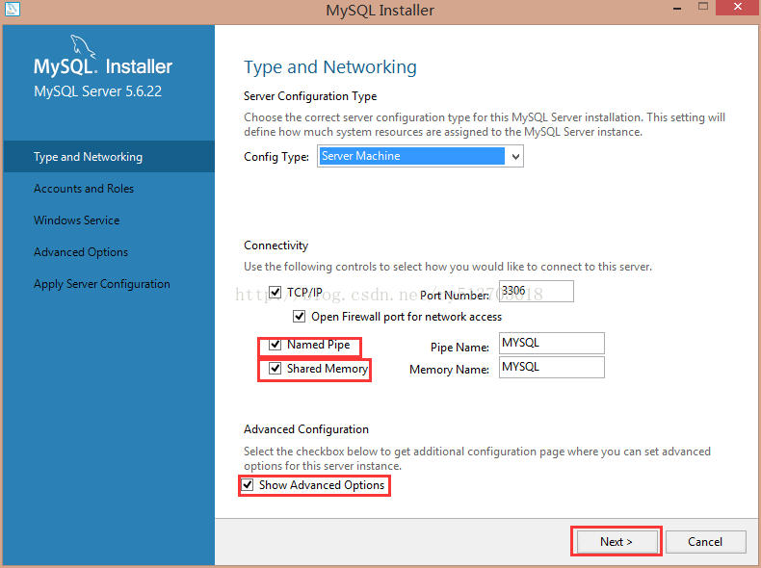Viewport: 761px width, 568px height.
Task: Select Windows Service in the sidebar
Action: (77, 220)
